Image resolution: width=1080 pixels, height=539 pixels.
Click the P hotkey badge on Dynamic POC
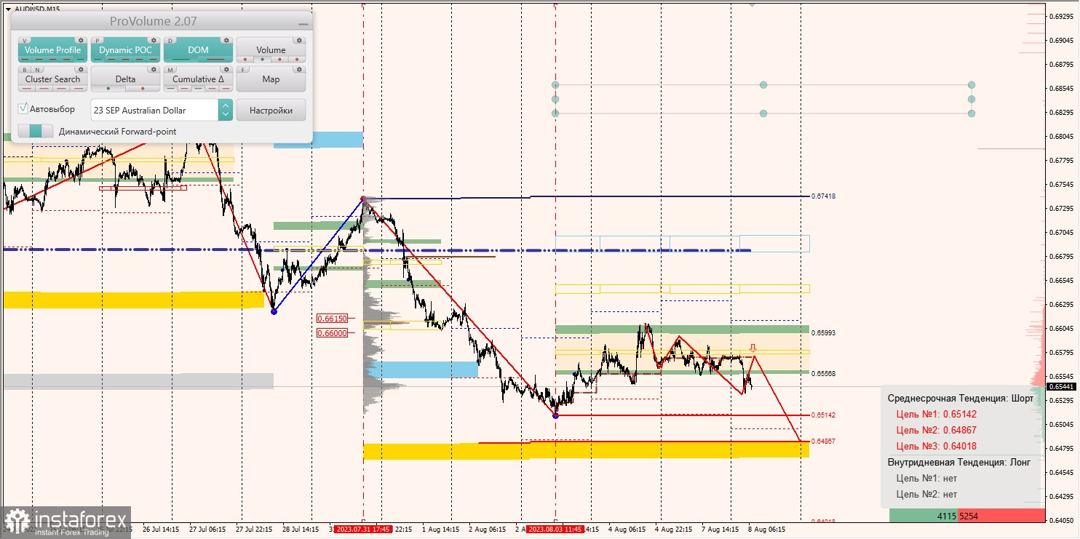98,41
